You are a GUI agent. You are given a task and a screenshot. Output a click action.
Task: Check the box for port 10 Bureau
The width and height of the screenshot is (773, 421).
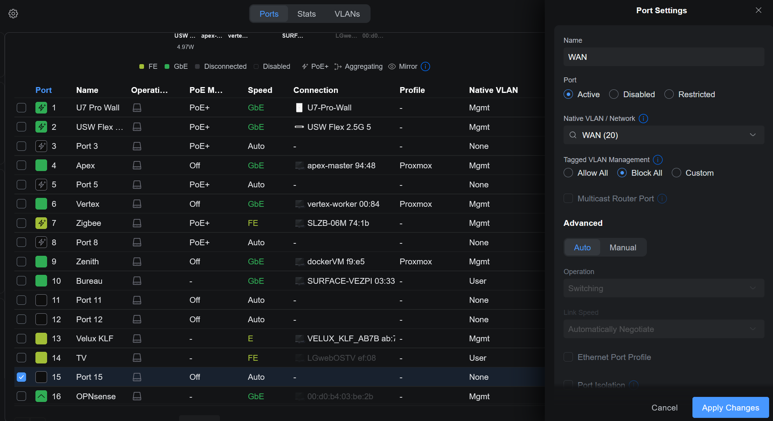pyautogui.click(x=21, y=281)
